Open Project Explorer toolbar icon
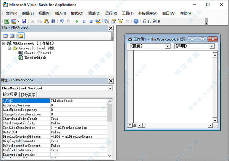Viewport: 229px width, 161px height. click(106, 21)
